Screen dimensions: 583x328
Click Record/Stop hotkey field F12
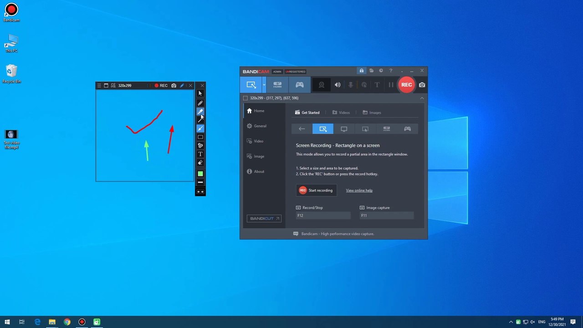pyautogui.click(x=323, y=215)
